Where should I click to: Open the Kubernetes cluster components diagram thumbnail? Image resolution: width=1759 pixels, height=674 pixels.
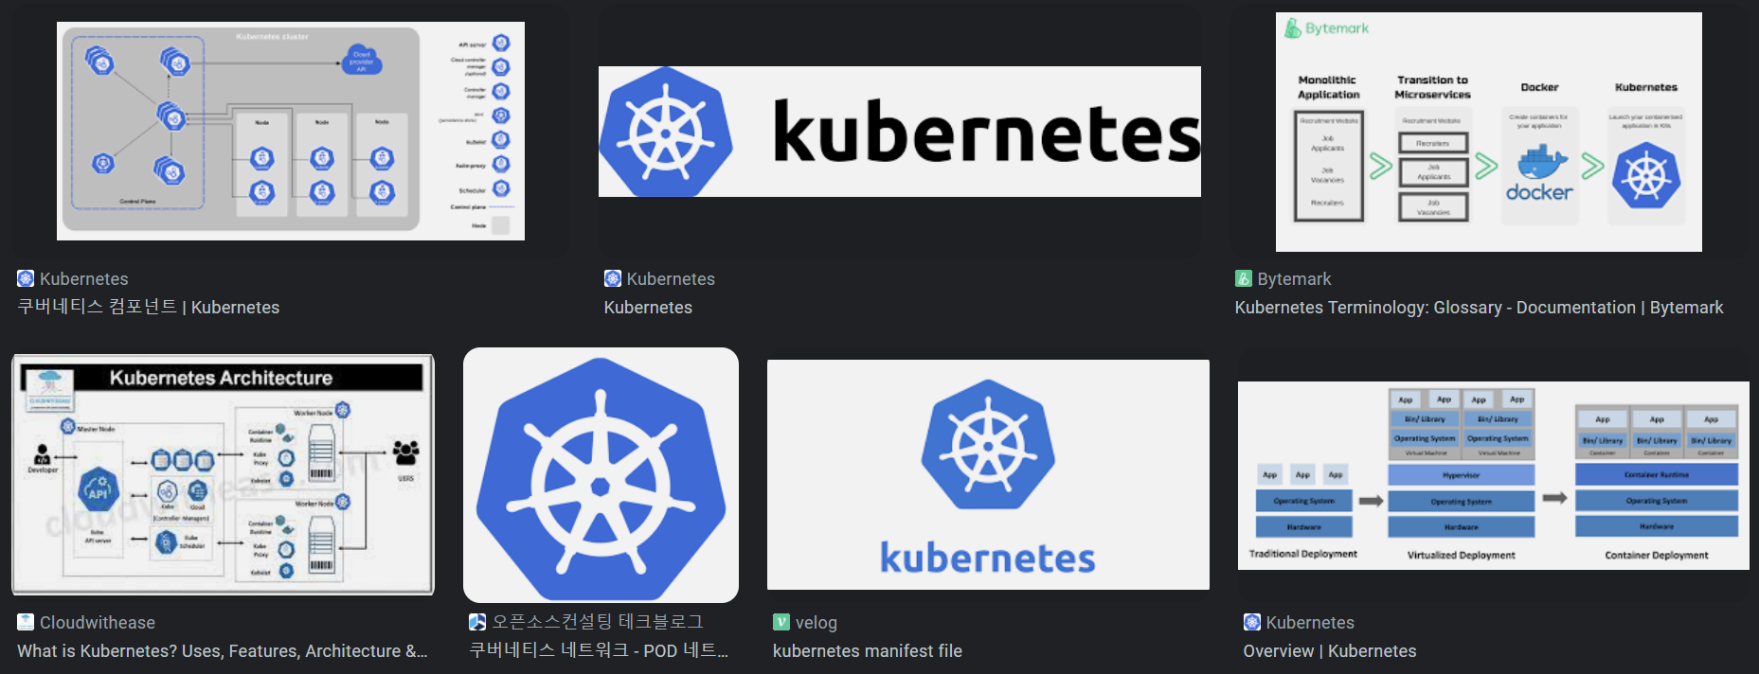291,131
